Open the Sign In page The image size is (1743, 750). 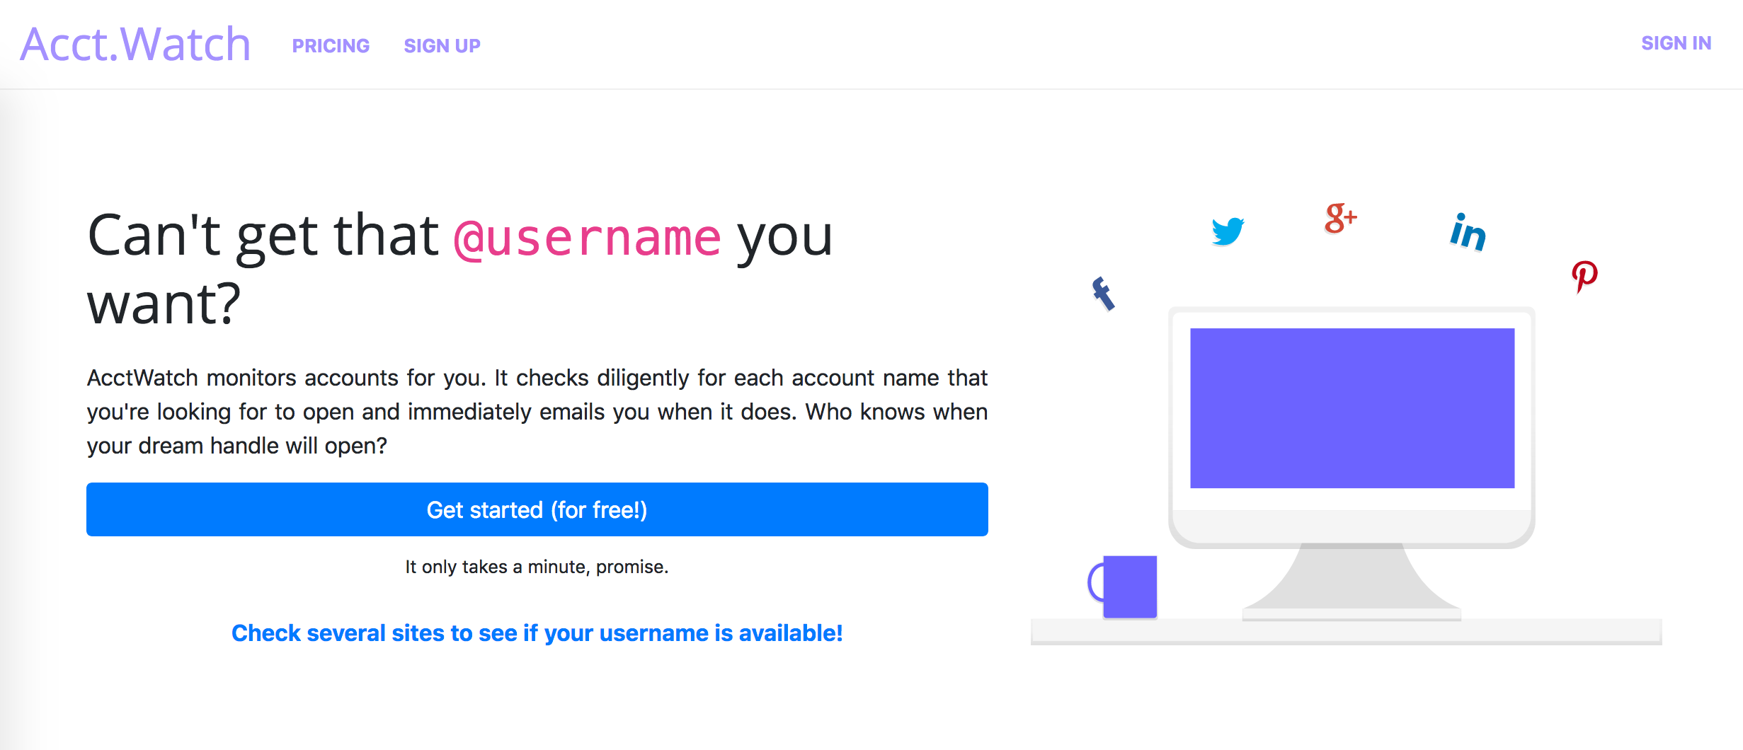(1676, 44)
